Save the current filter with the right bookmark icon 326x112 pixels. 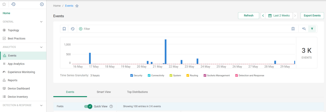tap(293, 29)
